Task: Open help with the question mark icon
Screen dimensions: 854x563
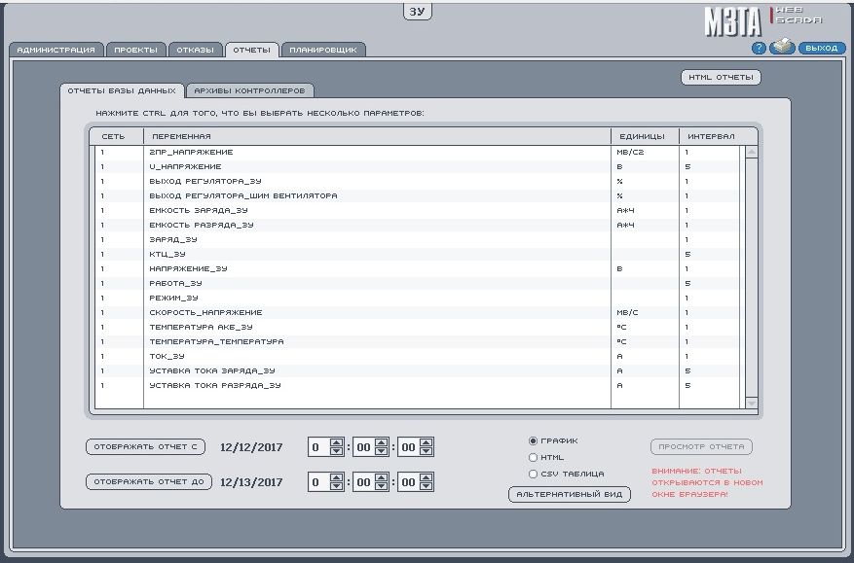Action: click(x=758, y=48)
